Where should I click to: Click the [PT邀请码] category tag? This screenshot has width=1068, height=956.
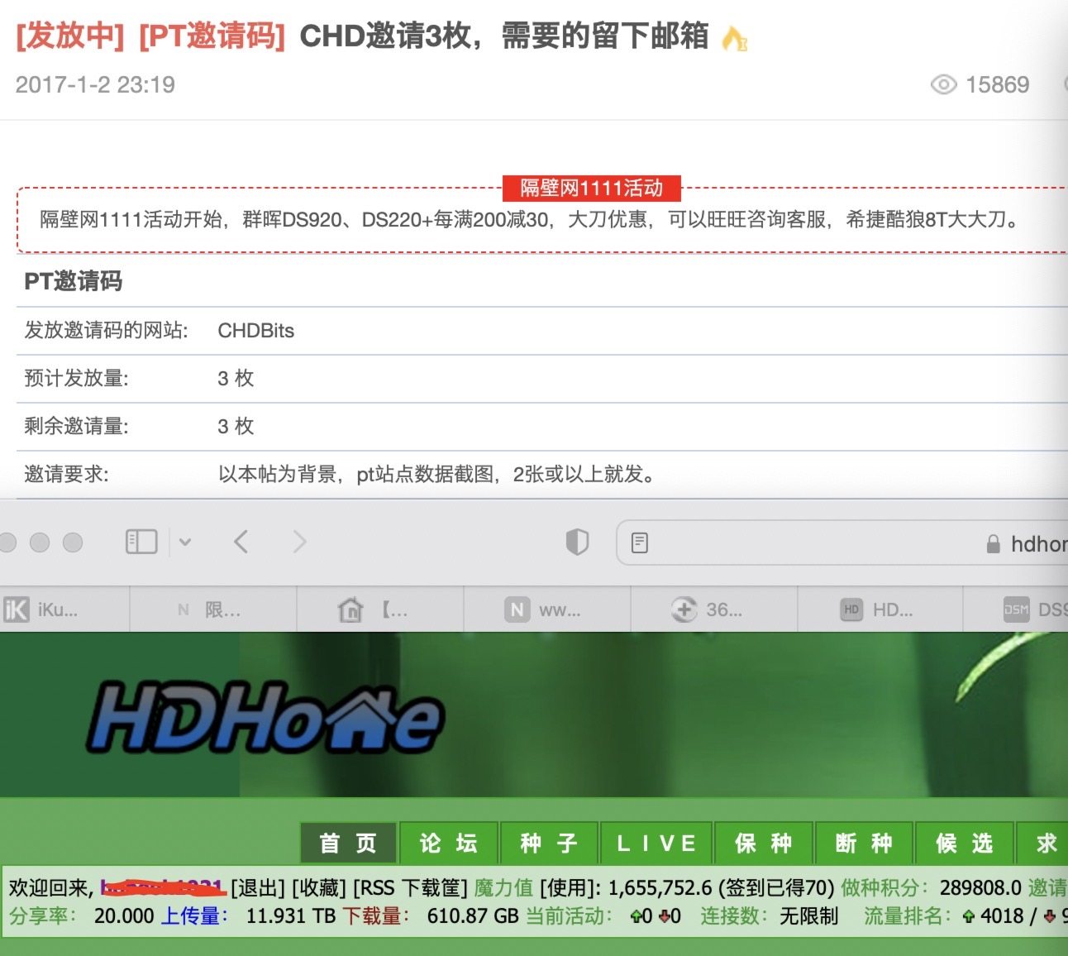(212, 36)
